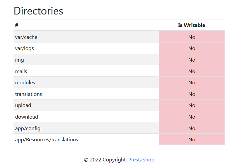Viewport: 246px width, 168px height.
Task: Select the translations directory row
Action: (29, 94)
